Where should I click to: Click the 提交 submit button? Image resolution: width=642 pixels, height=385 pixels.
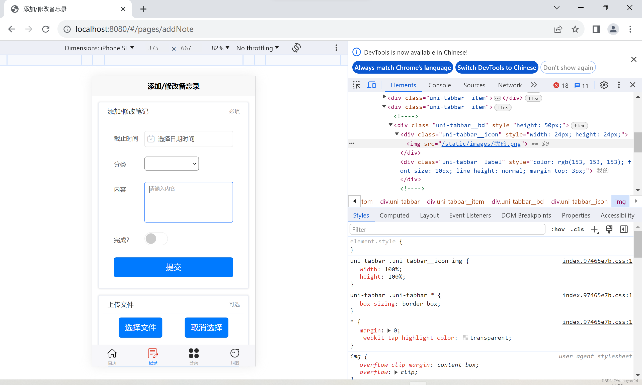pos(173,267)
